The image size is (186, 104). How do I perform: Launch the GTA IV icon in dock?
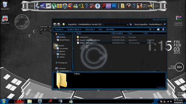145,6
